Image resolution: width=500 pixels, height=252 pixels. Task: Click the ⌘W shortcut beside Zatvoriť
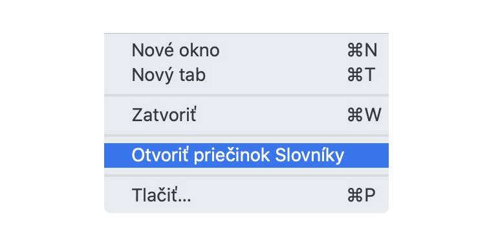(364, 115)
